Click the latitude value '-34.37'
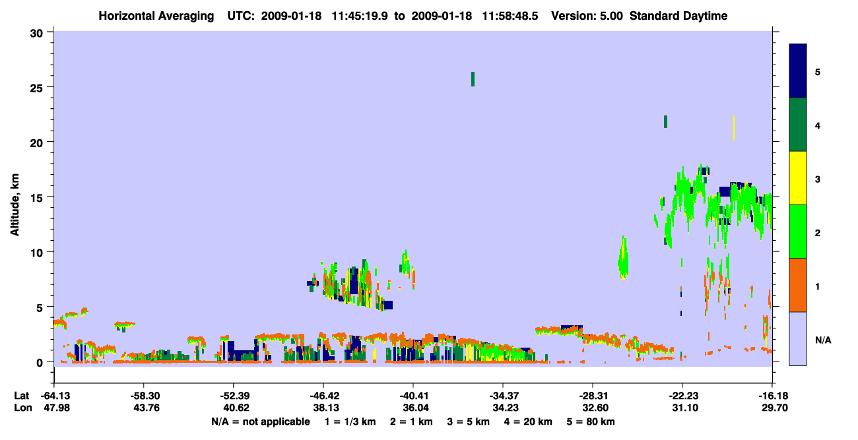This screenshot has width=858, height=440. click(503, 396)
